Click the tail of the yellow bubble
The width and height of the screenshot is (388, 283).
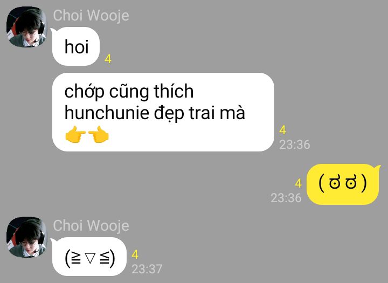(x=377, y=168)
